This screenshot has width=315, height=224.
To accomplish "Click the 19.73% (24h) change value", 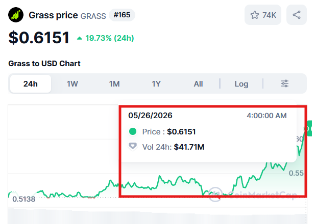I will click(110, 38).
